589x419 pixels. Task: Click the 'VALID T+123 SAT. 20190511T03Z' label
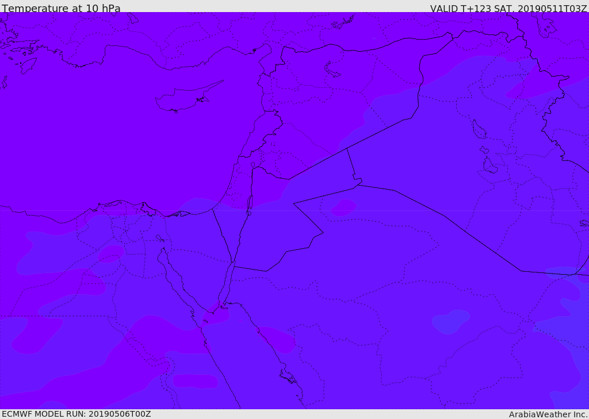pos(508,8)
